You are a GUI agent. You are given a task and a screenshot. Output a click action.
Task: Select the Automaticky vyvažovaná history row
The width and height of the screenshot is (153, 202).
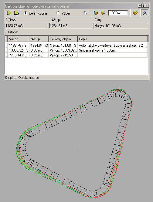pyautogui.click(x=76, y=45)
